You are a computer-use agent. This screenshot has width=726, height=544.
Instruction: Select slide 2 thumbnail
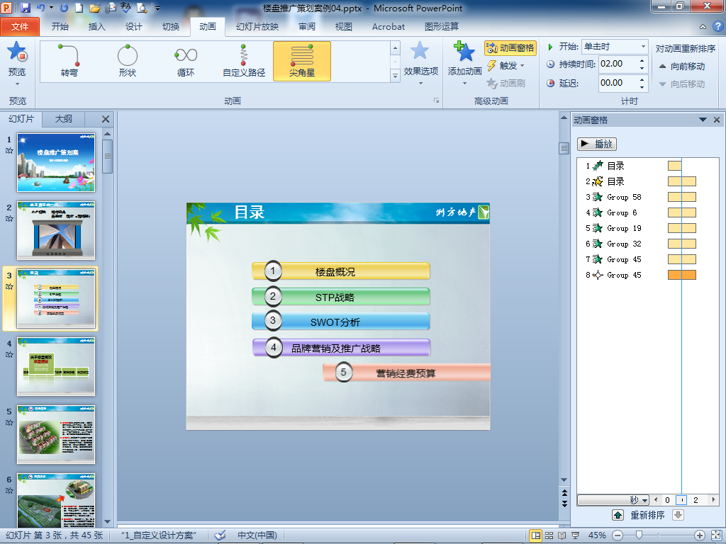[x=56, y=230]
